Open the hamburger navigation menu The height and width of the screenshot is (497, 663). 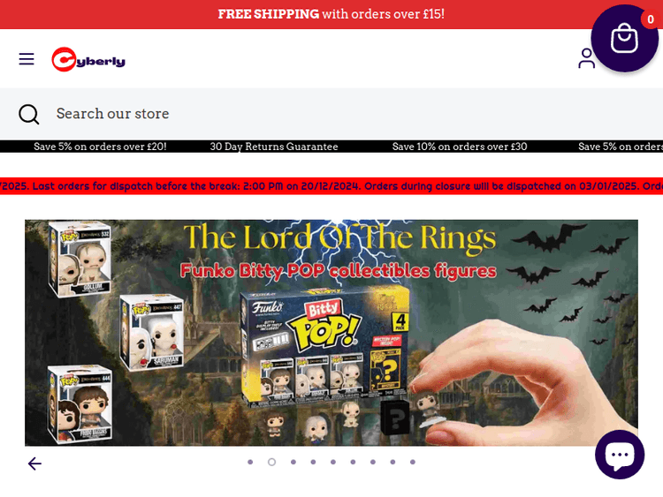(x=27, y=59)
